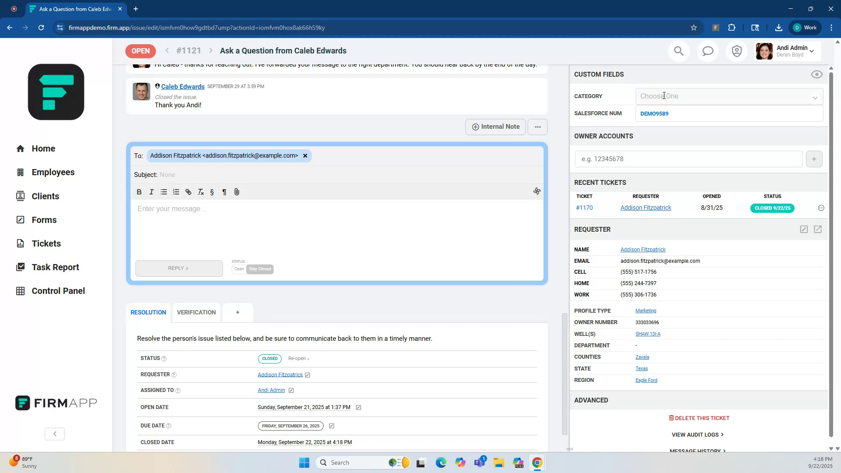Click the attach file paperclip icon
Screen dimensions: 841x473
[237, 192]
